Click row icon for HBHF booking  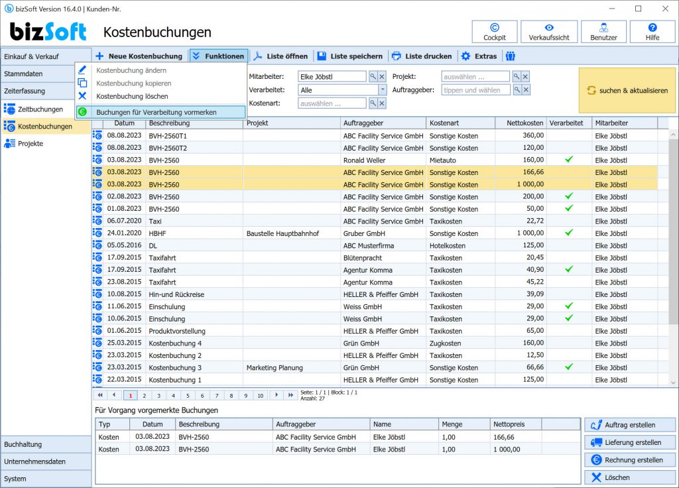(x=98, y=233)
